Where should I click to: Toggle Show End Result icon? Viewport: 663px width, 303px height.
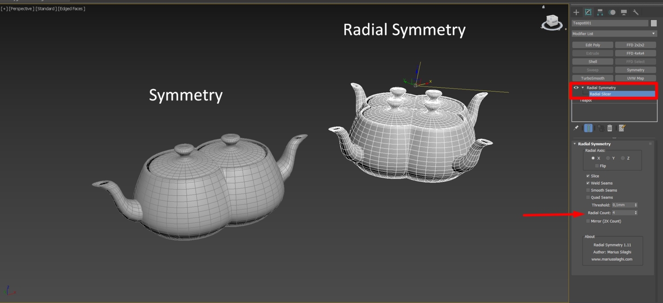pos(588,128)
